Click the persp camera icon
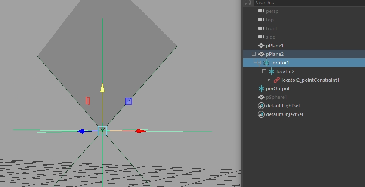Screen dimensions: 365x187 [261, 11]
